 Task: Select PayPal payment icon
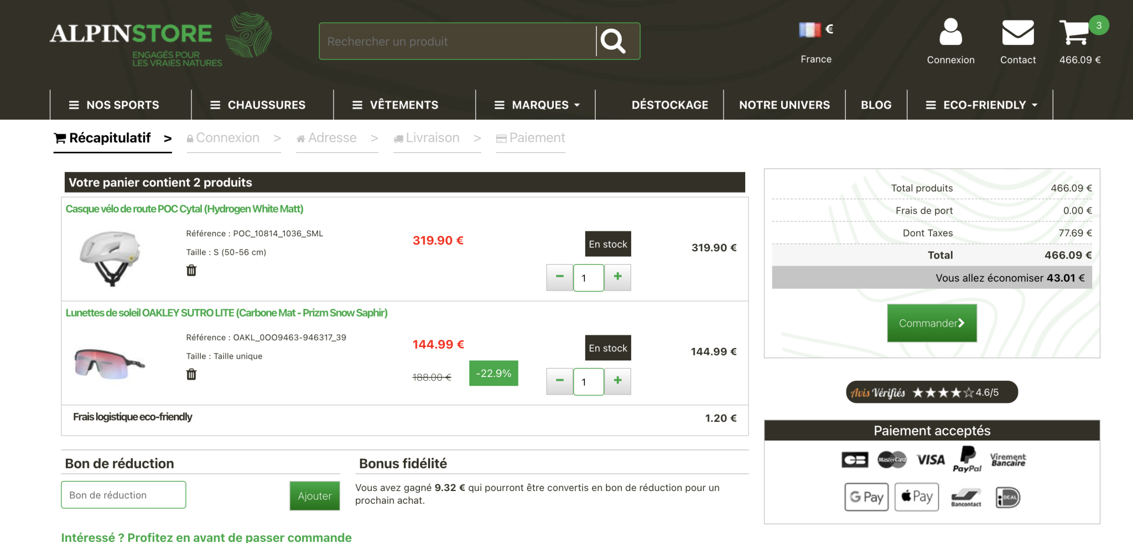point(968,459)
